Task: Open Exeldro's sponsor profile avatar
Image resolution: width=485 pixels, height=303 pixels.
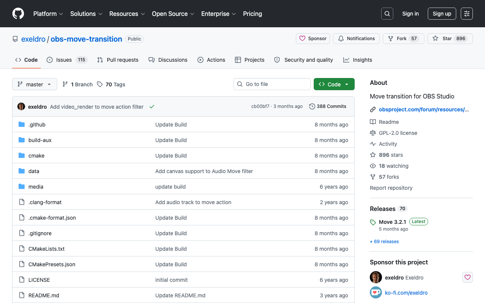Action: (376, 277)
